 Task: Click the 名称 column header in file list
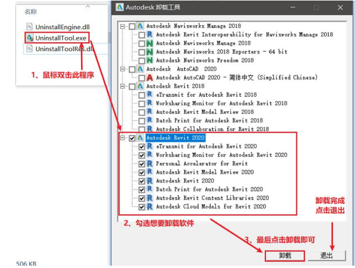pyautogui.click(x=30, y=11)
